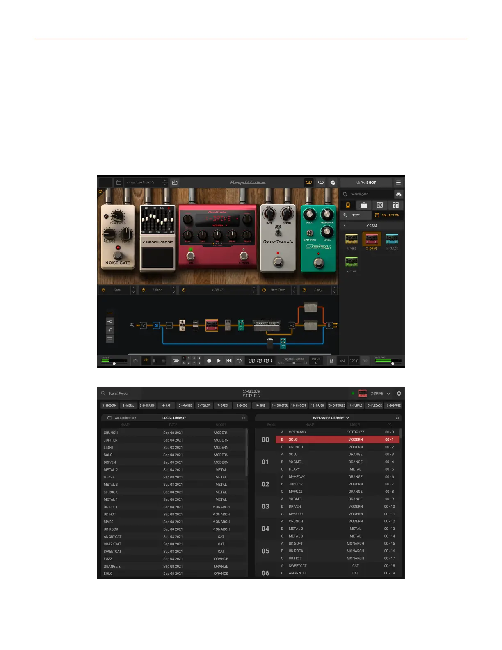Click the save preset download icon
Screen dimensions: 502x650
point(175,183)
